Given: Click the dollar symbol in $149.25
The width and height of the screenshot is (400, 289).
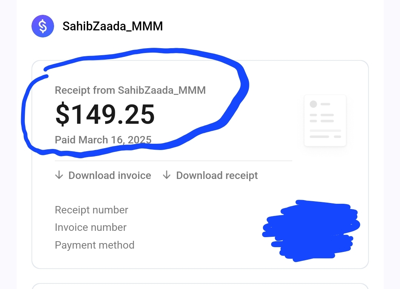Looking at the screenshot, I should pos(62,114).
